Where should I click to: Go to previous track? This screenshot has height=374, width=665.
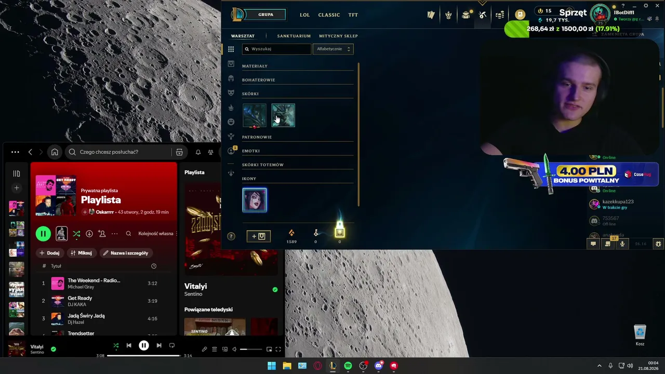[129, 345]
